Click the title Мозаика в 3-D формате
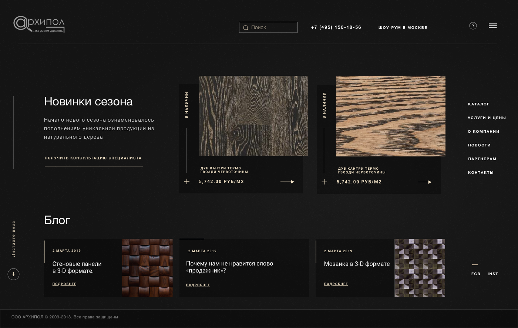Screen dimensions: 518x328 coord(357,264)
